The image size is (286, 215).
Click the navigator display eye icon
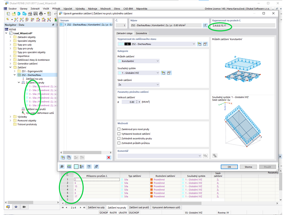click(x=16, y=207)
